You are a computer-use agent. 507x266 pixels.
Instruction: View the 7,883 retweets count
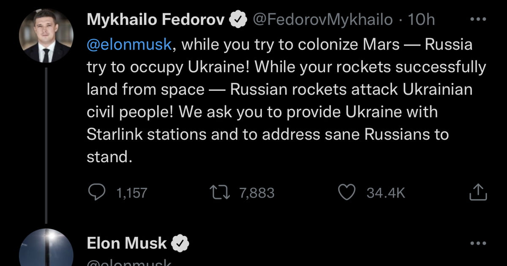coord(257,193)
